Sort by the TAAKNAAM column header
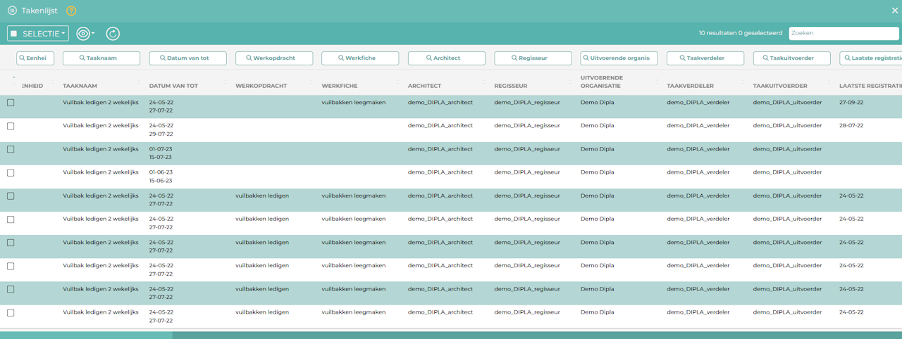Image resolution: width=902 pixels, height=339 pixels. (x=79, y=86)
